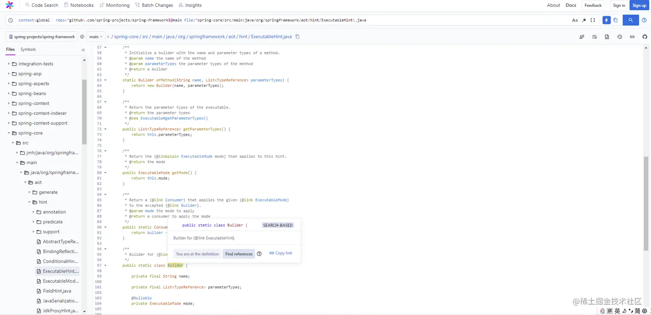The height and width of the screenshot is (315, 651).
Task: Expand the spring-context-support folder
Action: point(9,123)
